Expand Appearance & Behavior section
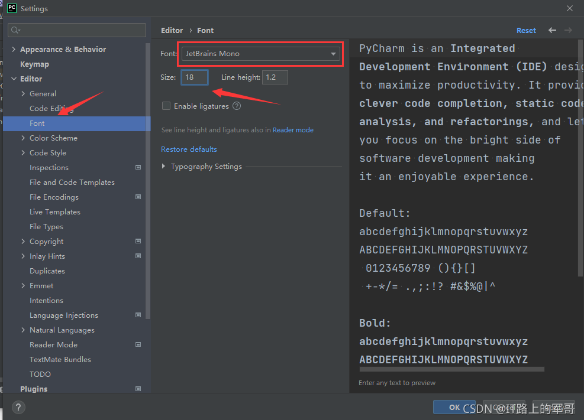Viewport: 584px width, 420px height. click(14, 49)
